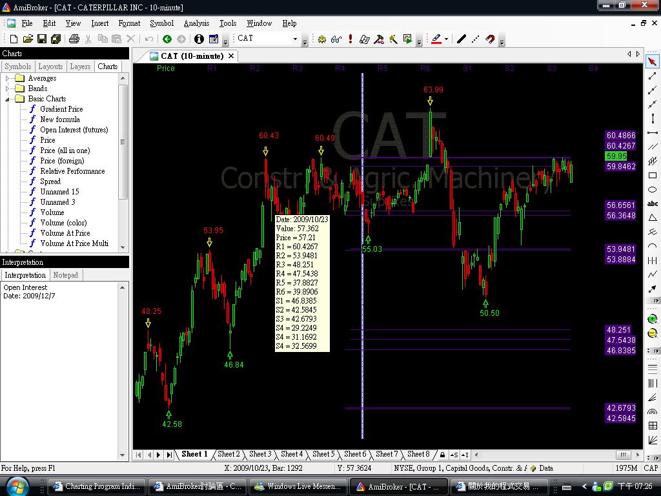Expand the Averages folder
This screenshot has height=496, width=661.
point(7,78)
